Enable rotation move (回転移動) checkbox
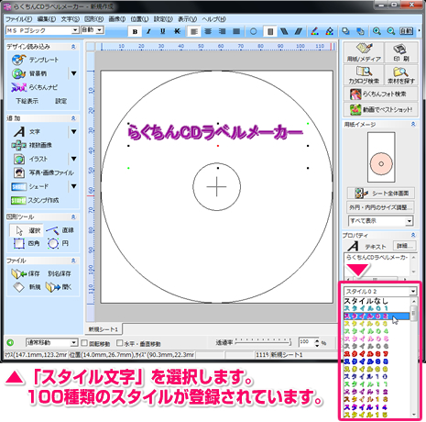Screen dimensions: 426x422 coord(84,343)
